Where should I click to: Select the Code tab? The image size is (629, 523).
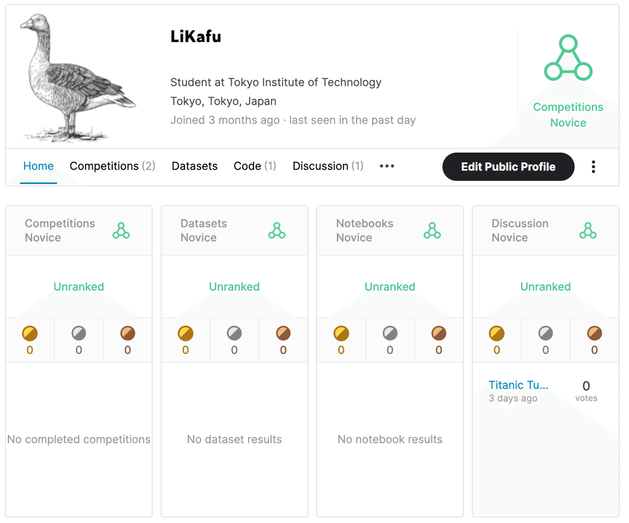255,166
